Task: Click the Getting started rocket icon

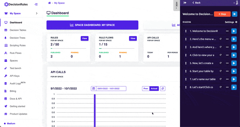Action: point(6,106)
